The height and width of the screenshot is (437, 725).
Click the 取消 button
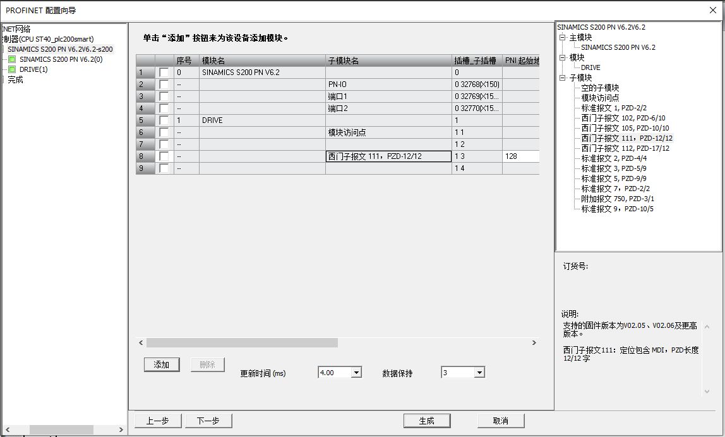coord(501,421)
